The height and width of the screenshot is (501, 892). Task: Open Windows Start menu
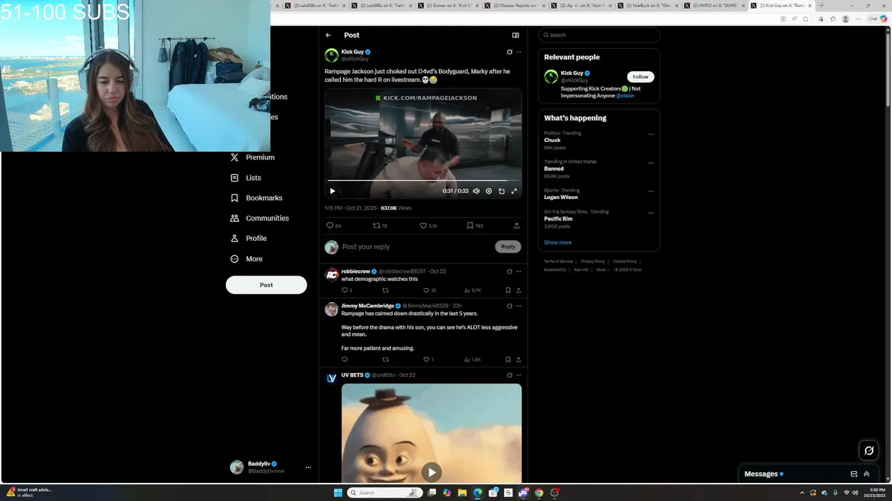click(x=338, y=493)
